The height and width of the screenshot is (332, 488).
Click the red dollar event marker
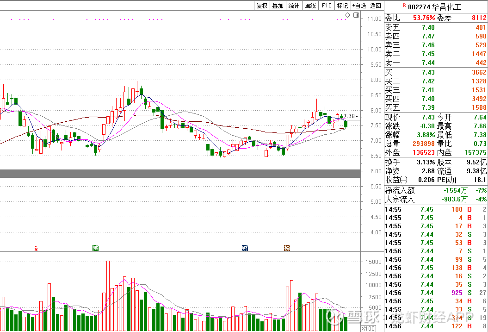[36, 248]
